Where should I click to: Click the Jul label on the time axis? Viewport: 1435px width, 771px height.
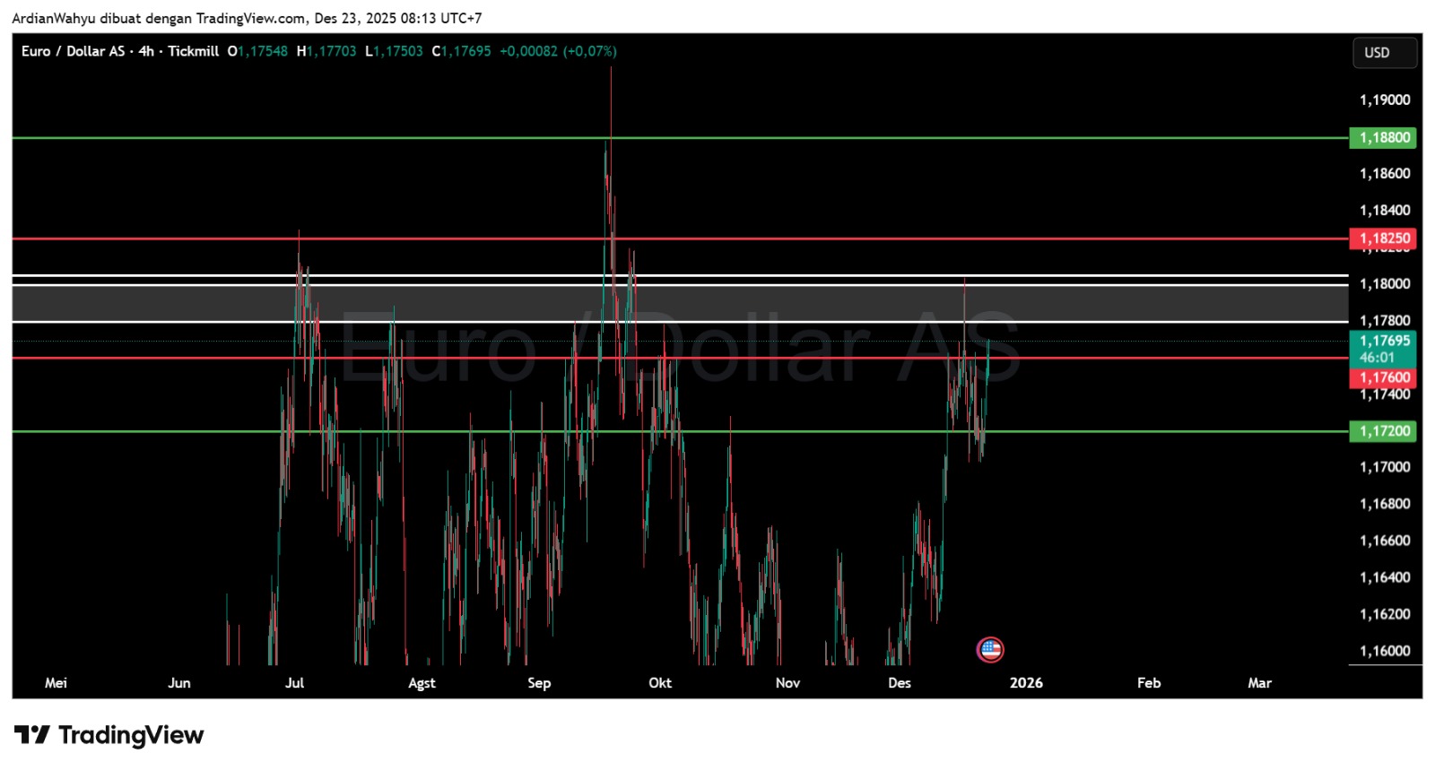pos(294,683)
